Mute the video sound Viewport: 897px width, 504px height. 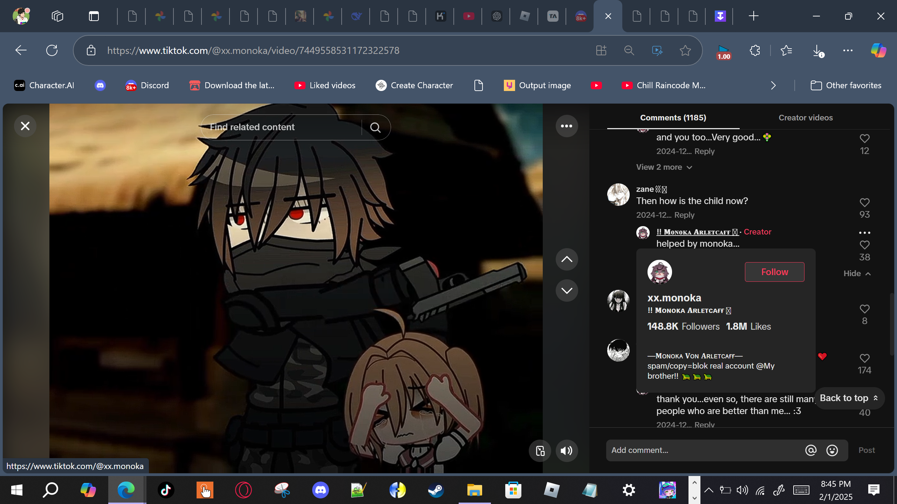pyautogui.click(x=566, y=450)
